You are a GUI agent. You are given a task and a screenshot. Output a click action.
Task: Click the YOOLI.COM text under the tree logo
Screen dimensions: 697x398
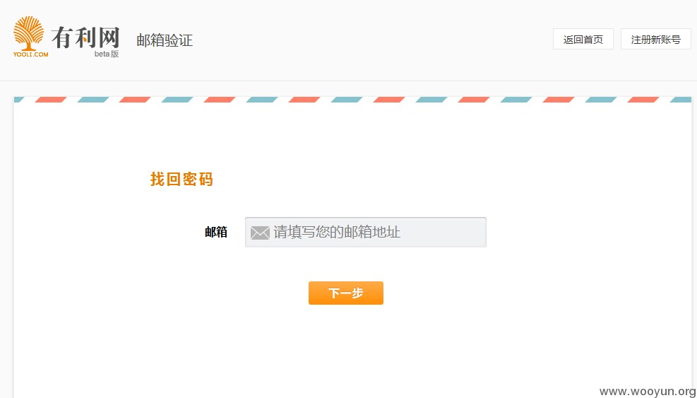coord(30,54)
